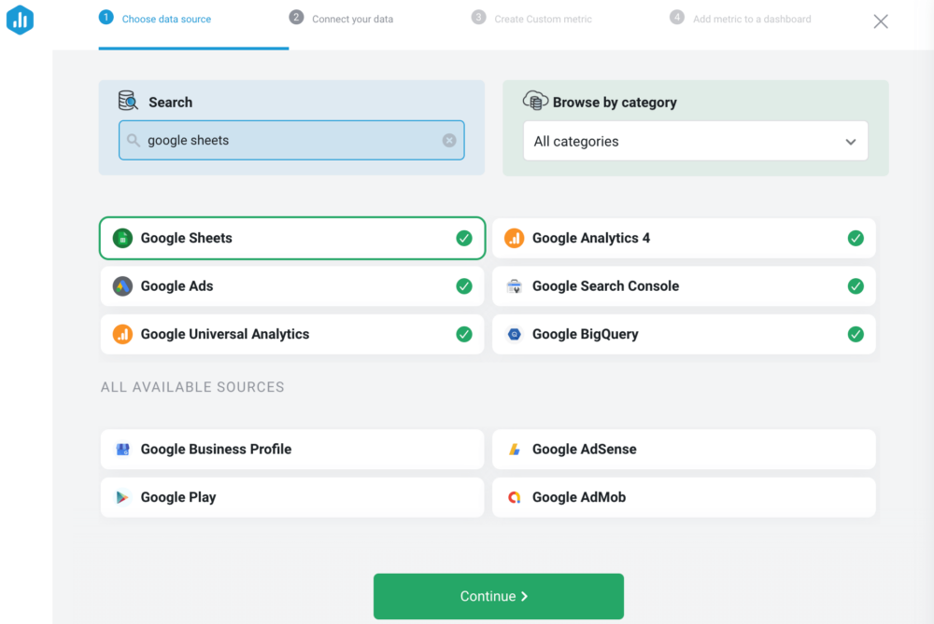The width and height of the screenshot is (934, 624).
Task: Click green checkmark on Google Search Console row
Action: (x=856, y=286)
